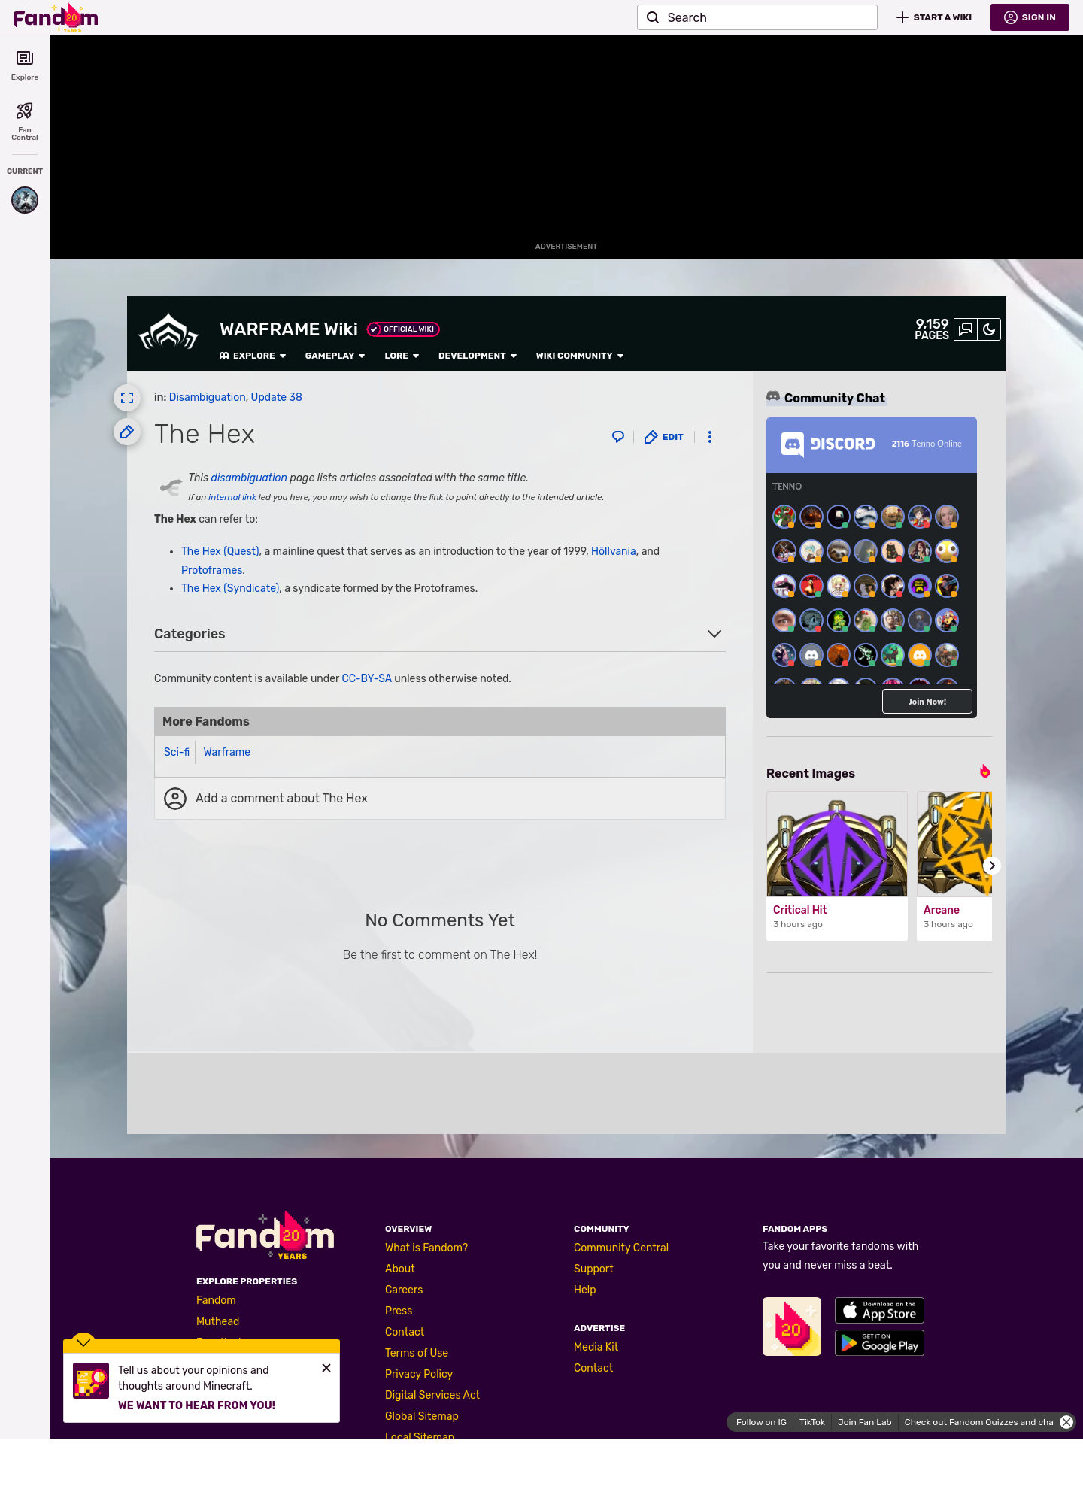Click Add a comment about The Hex field
Screen dimensions: 1083x1504
440,799
